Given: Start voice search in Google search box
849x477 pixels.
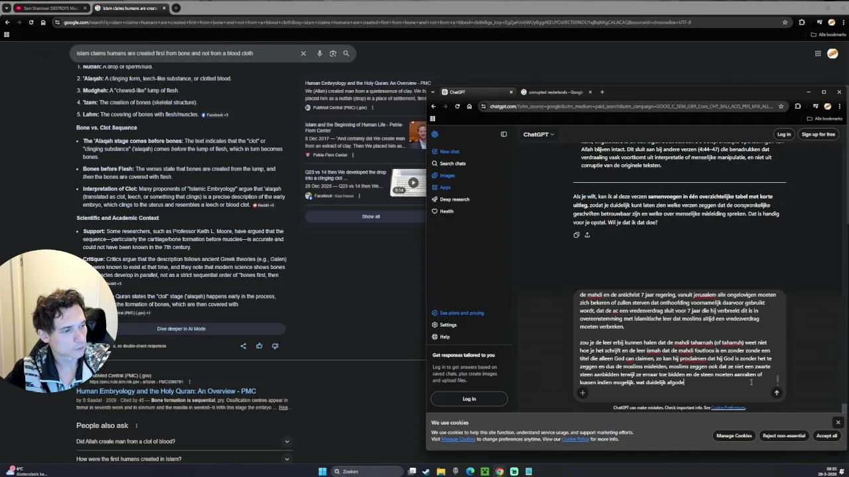Looking at the screenshot, I should (x=320, y=53).
